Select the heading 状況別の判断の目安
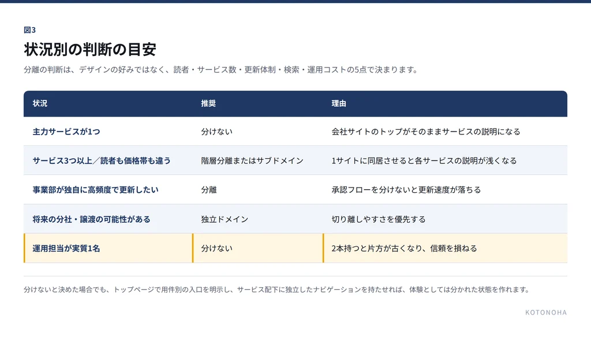The width and height of the screenshot is (591, 341). pos(90,50)
